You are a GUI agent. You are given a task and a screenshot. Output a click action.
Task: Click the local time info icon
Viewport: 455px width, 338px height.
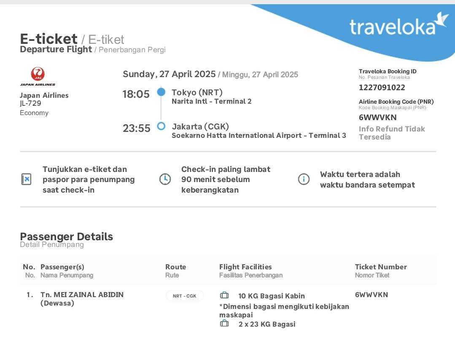(304, 179)
